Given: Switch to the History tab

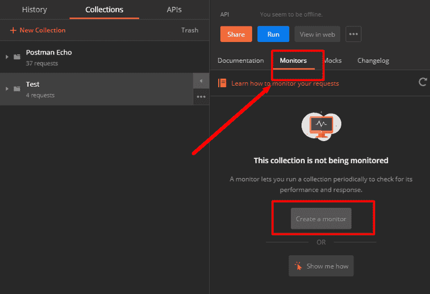Looking at the screenshot, I should pyautogui.click(x=34, y=10).
